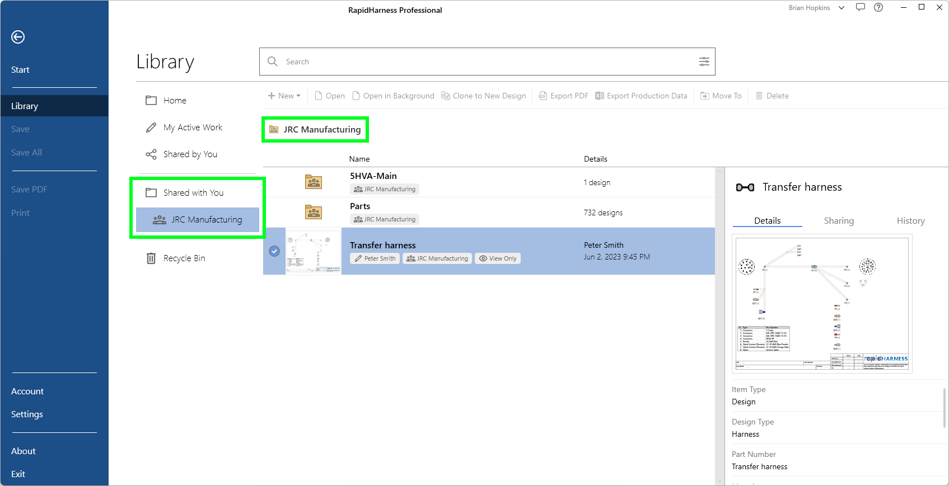Click Clone to New Design button
949x486 pixels.
coord(484,96)
